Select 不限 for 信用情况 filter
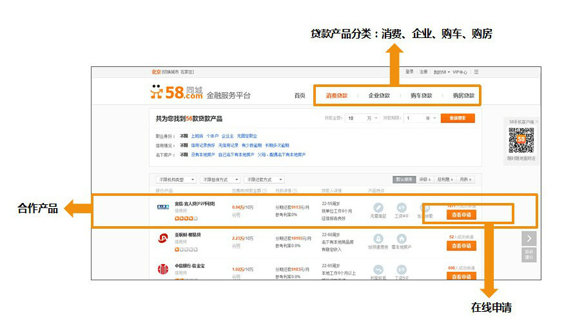The image size is (564, 317). click(184, 146)
